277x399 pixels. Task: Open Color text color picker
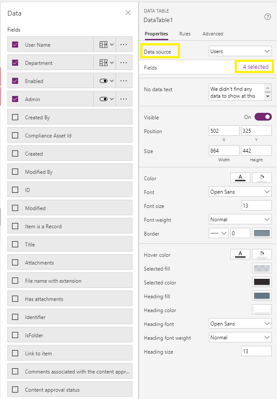(x=240, y=178)
